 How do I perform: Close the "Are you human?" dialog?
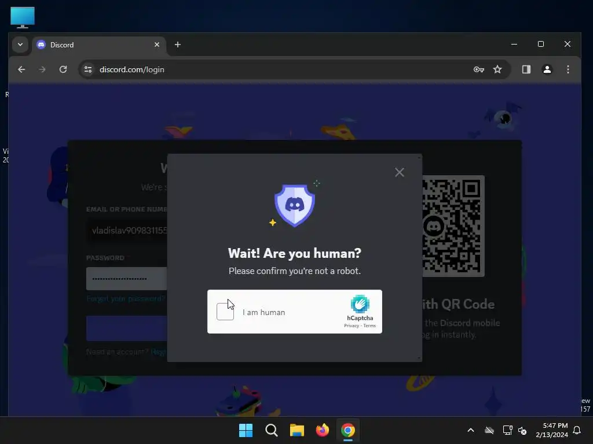(x=400, y=172)
